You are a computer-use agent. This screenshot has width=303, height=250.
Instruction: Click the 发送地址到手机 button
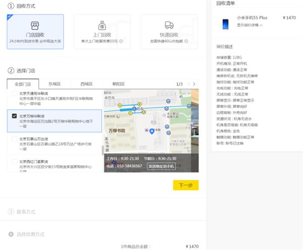(x=162, y=166)
